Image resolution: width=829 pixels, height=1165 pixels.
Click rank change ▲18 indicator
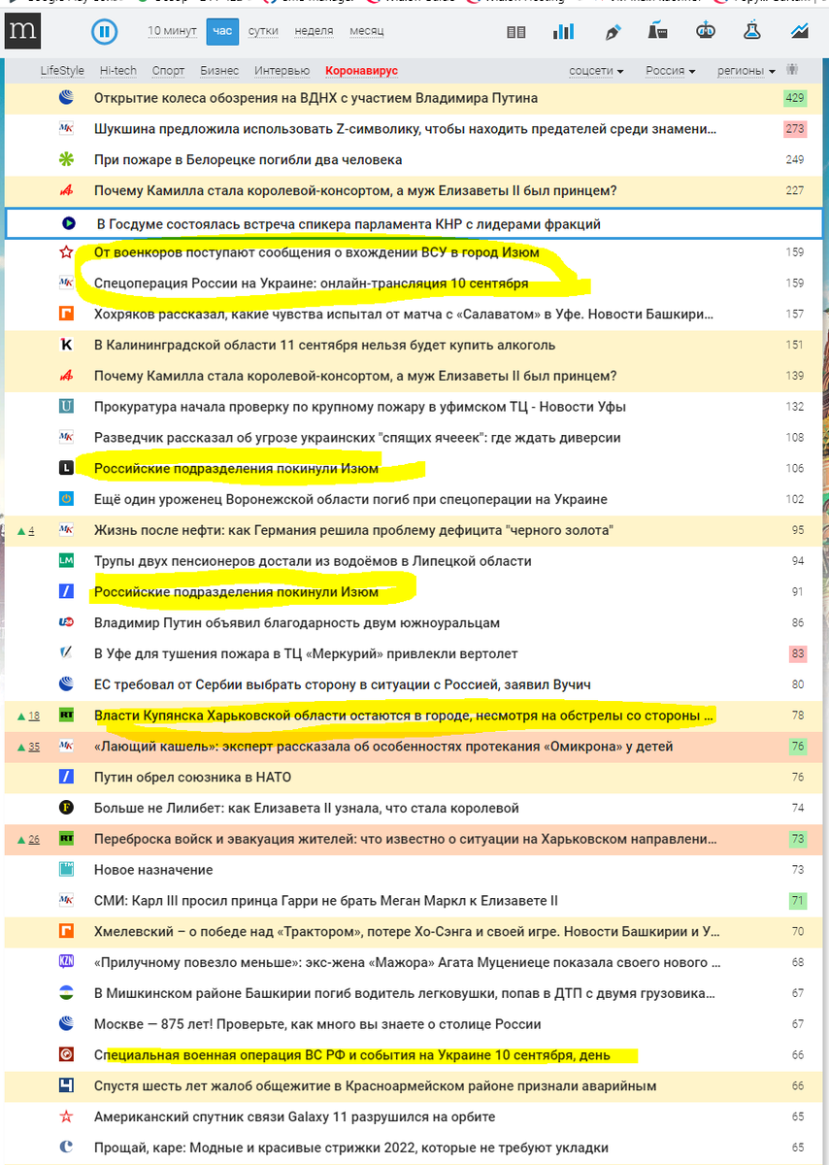[29, 716]
